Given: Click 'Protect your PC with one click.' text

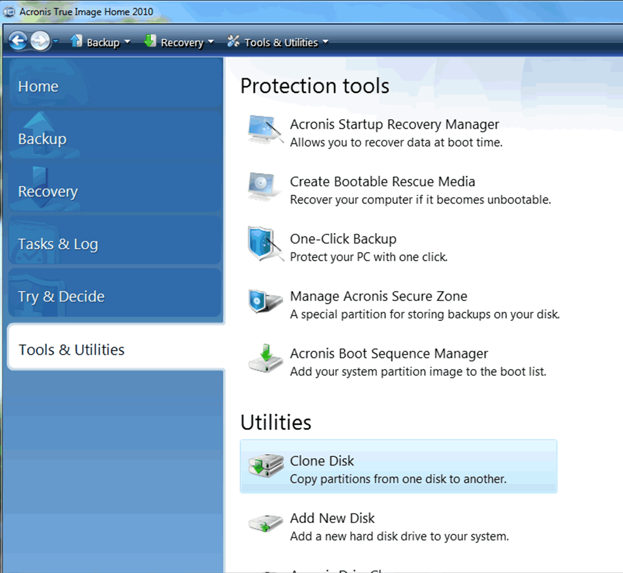Looking at the screenshot, I should point(369,257).
